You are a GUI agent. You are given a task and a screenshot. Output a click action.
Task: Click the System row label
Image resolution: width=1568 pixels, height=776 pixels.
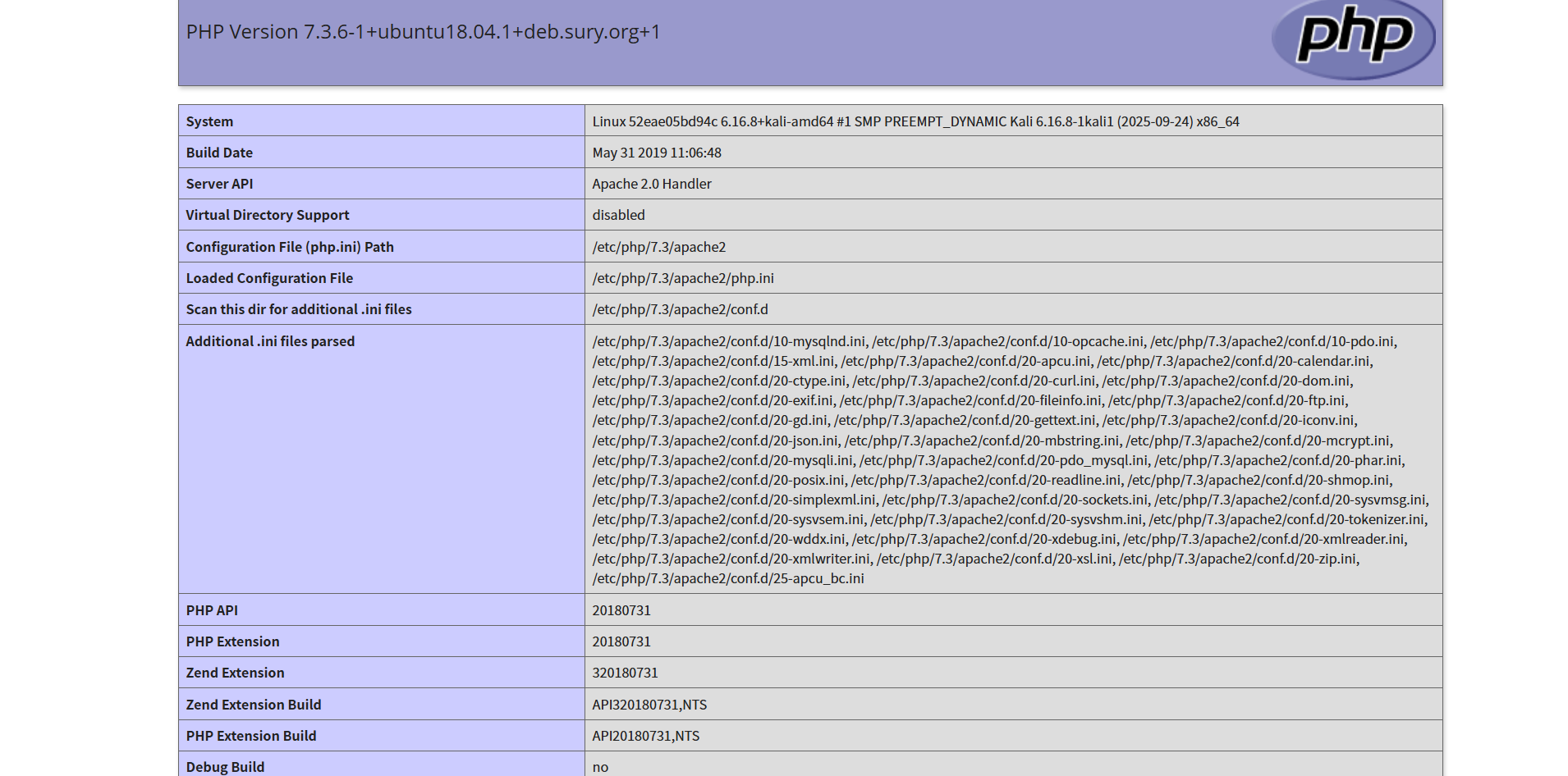pos(209,121)
